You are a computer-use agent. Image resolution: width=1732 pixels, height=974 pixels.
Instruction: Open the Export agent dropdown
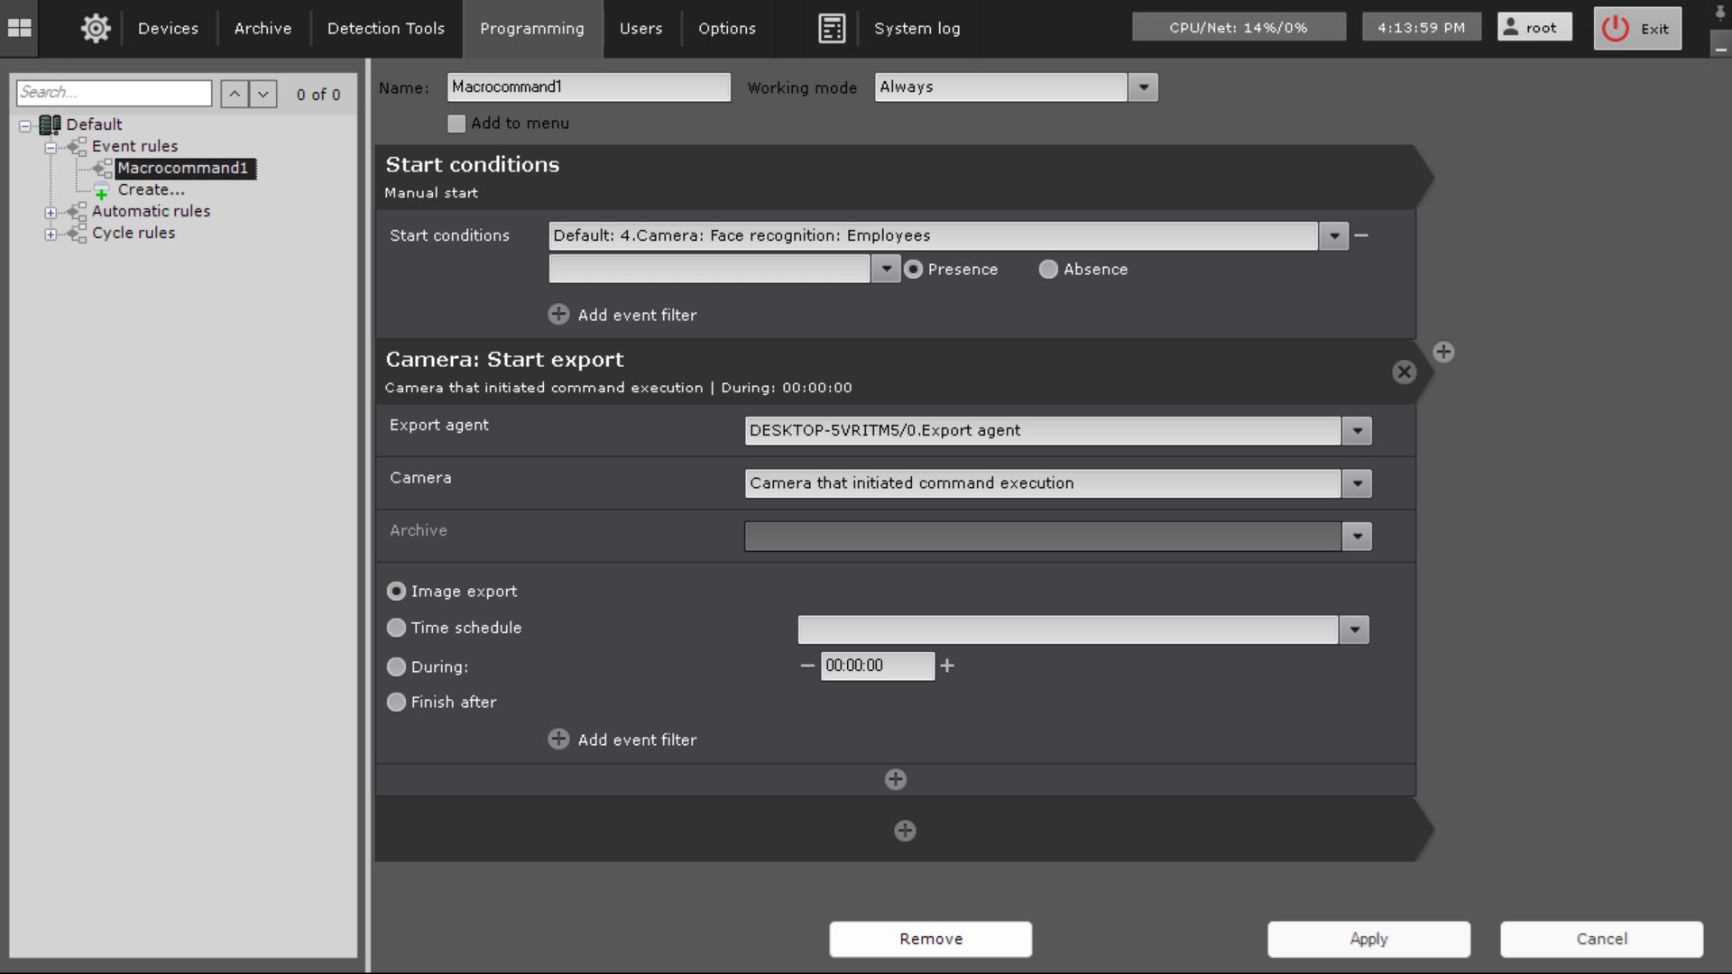click(x=1357, y=431)
